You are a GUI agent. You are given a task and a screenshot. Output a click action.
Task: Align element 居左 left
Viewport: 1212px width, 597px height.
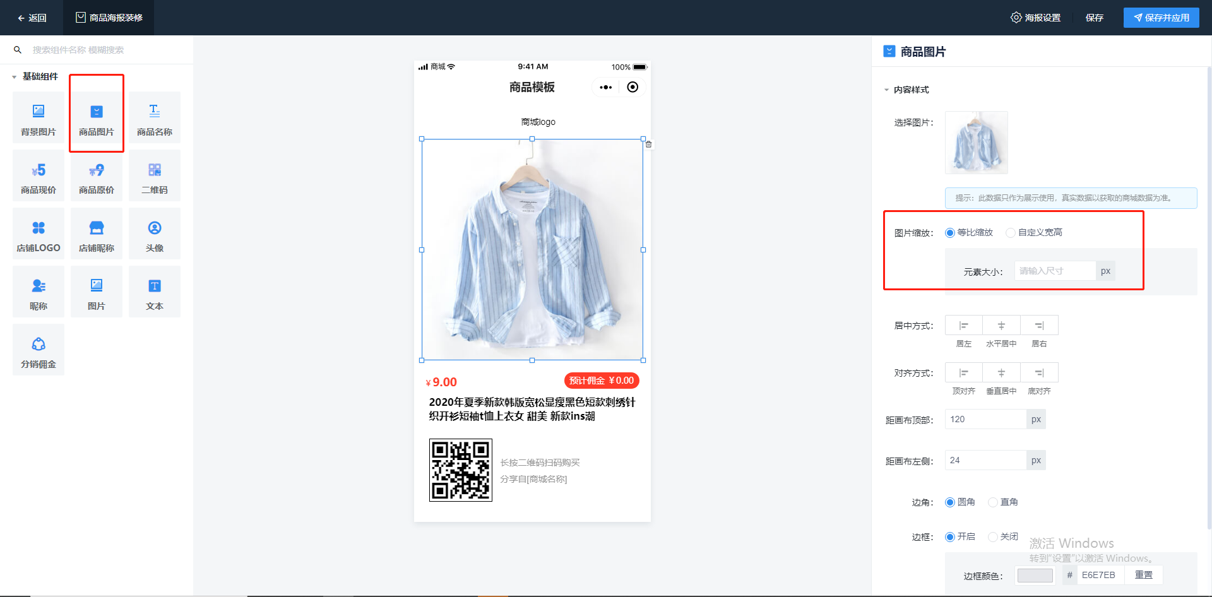point(964,326)
